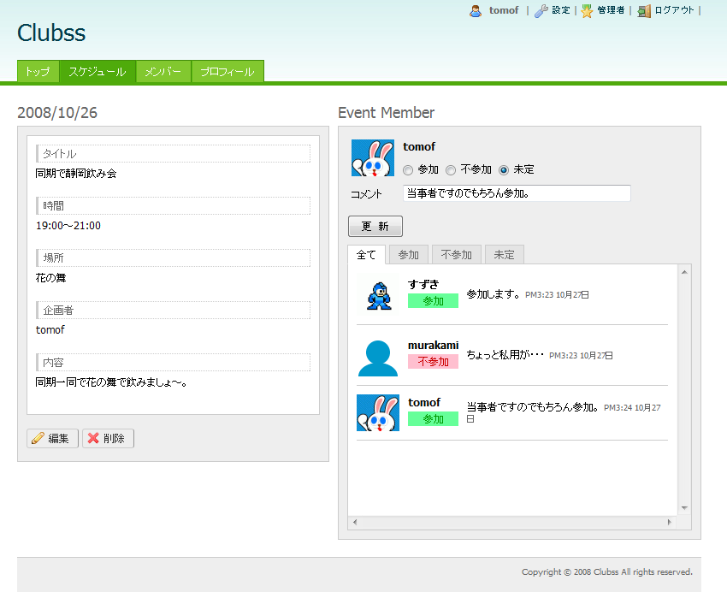Click the comment 参加します。

[494, 294]
